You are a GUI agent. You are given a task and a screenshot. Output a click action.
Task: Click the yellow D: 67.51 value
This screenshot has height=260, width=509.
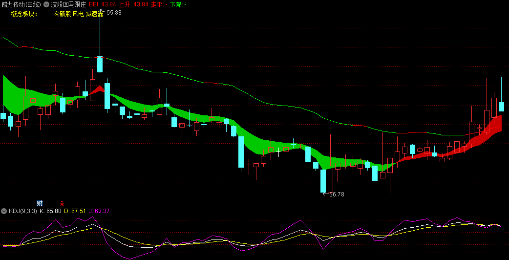click(75, 211)
